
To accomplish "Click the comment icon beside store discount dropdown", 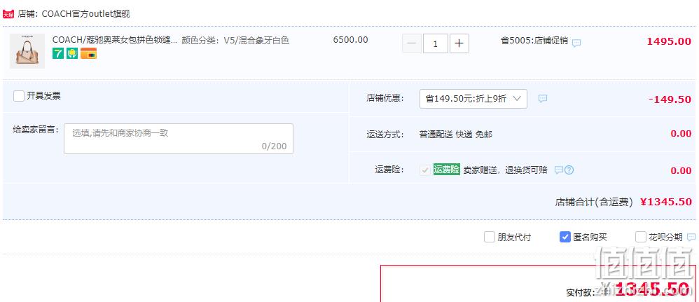I will [543, 99].
